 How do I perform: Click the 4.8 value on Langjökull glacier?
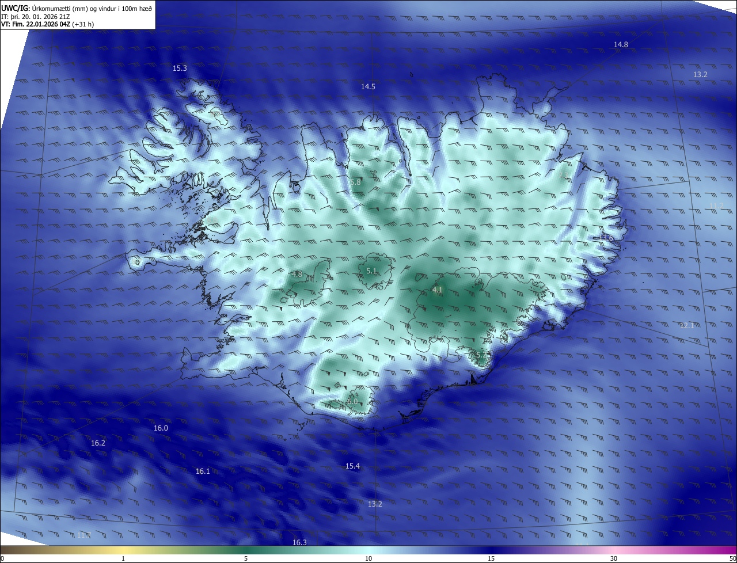coord(297,274)
